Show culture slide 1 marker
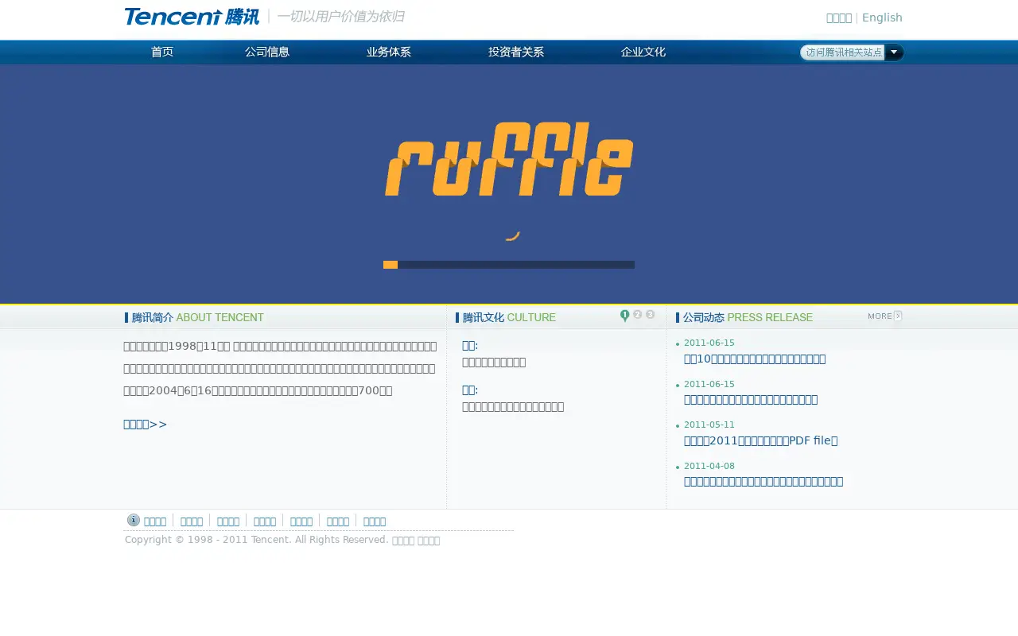The width and height of the screenshot is (1018, 636). tap(625, 316)
